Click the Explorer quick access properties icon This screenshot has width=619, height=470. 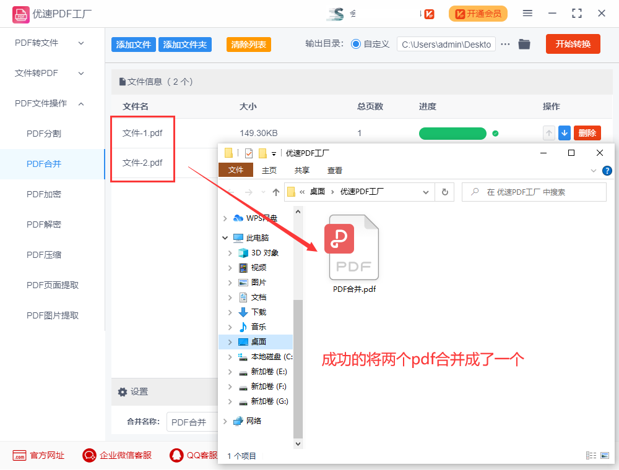249,153
